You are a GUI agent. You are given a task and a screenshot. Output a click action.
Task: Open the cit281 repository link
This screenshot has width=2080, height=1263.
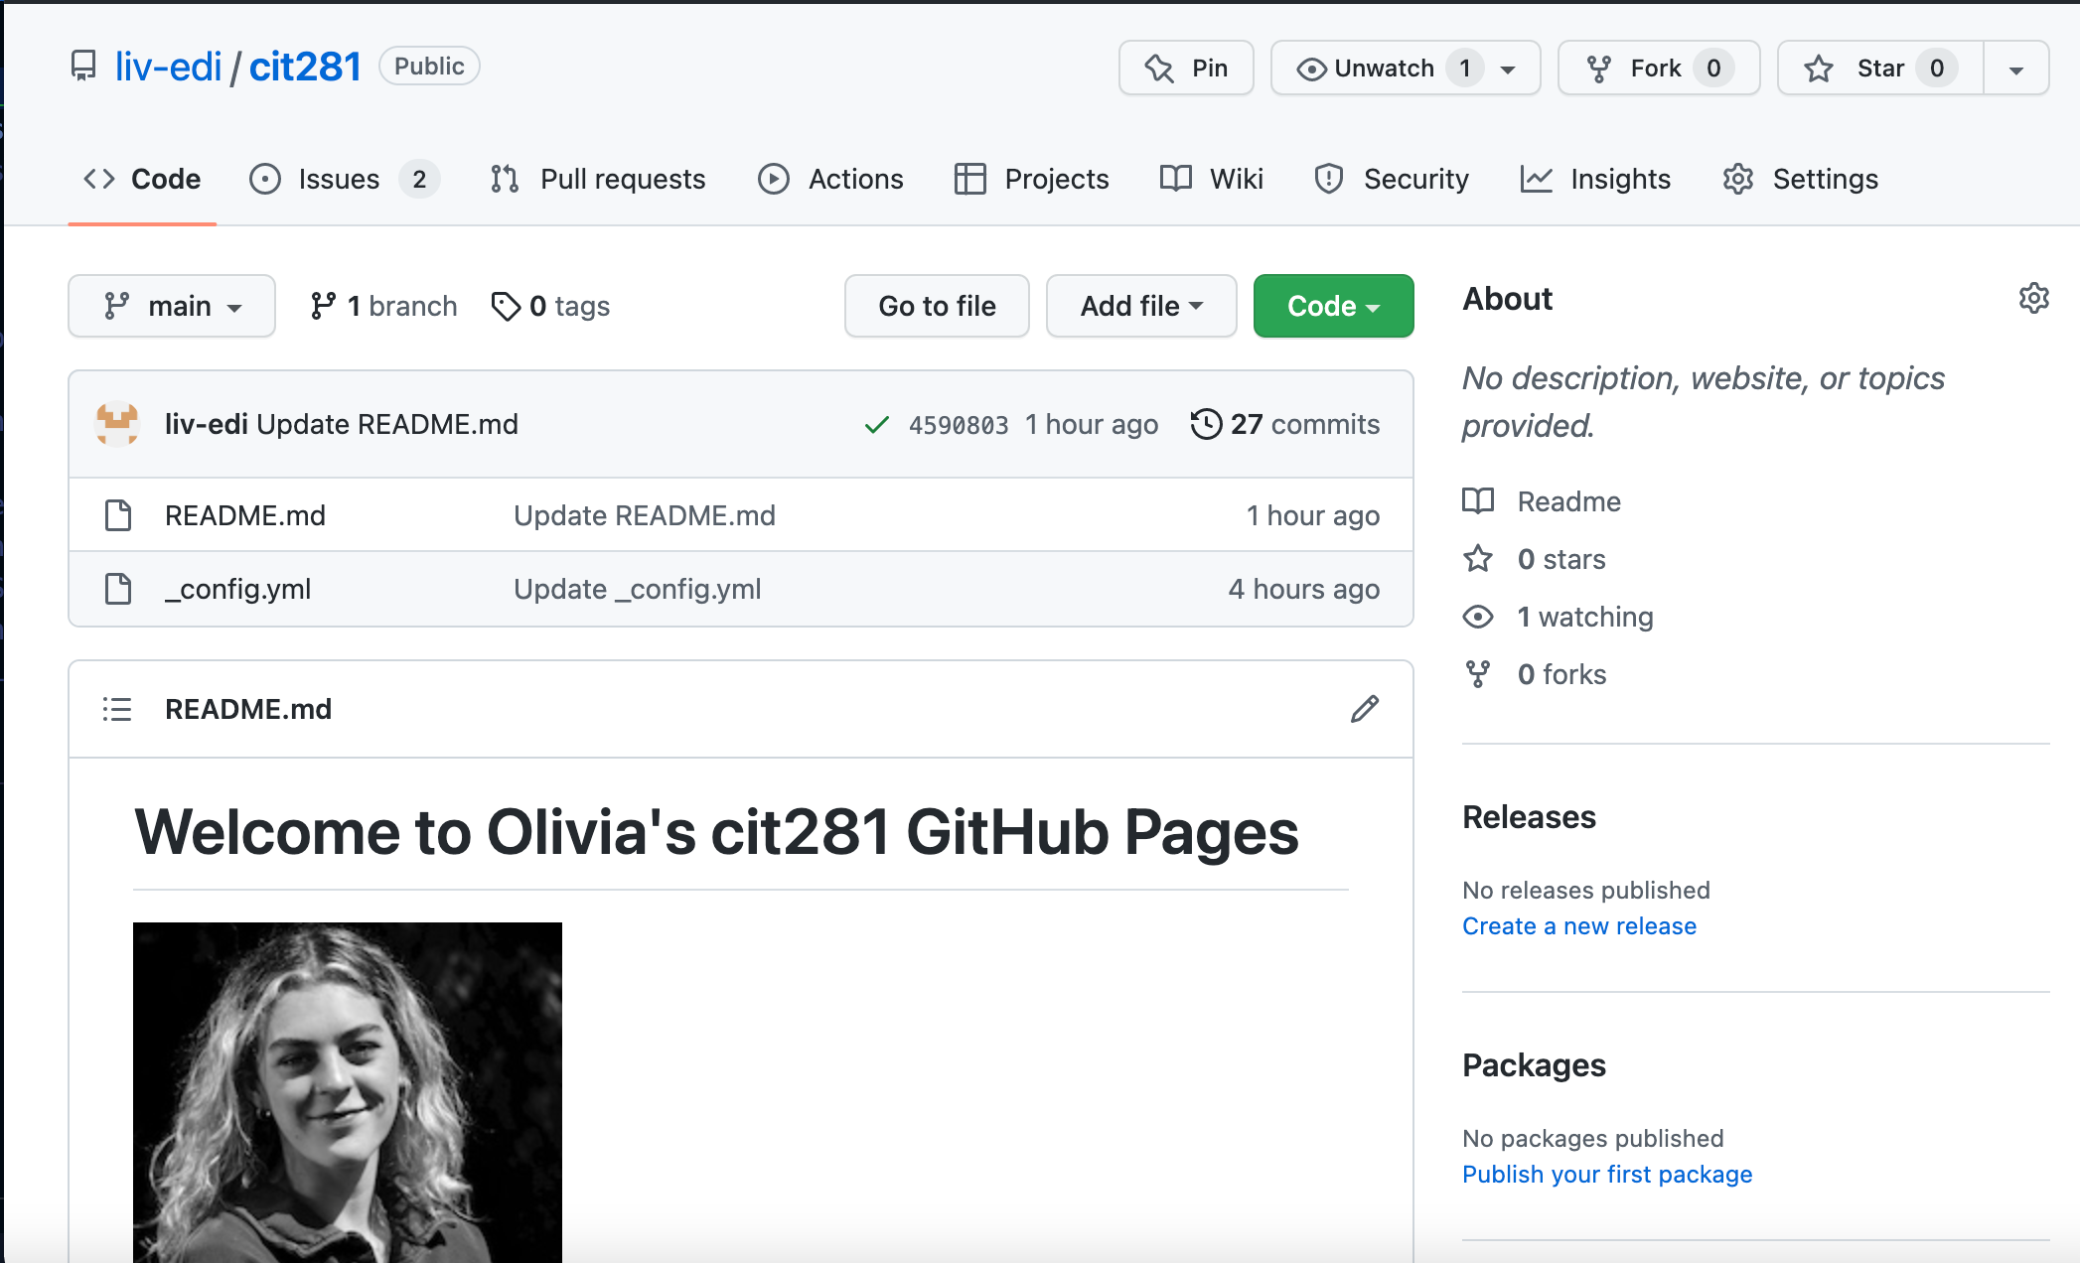coord(305,67)
